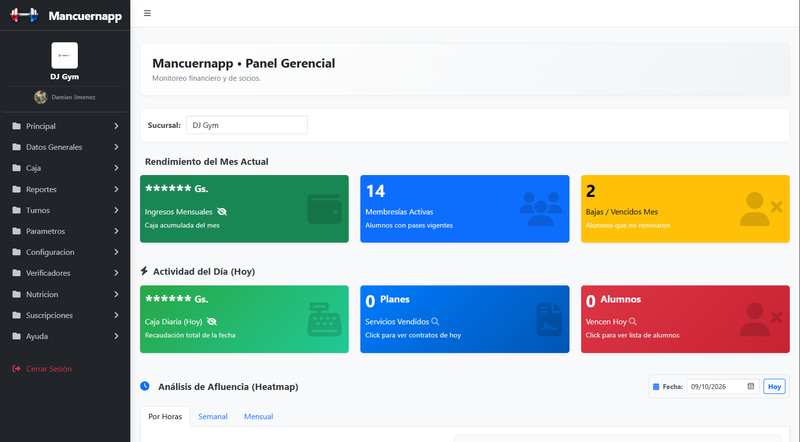Expand the Reportes chevron

tap(116, 189)
